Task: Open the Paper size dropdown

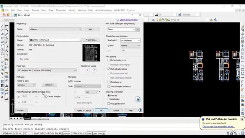Action: click(47, 71)
